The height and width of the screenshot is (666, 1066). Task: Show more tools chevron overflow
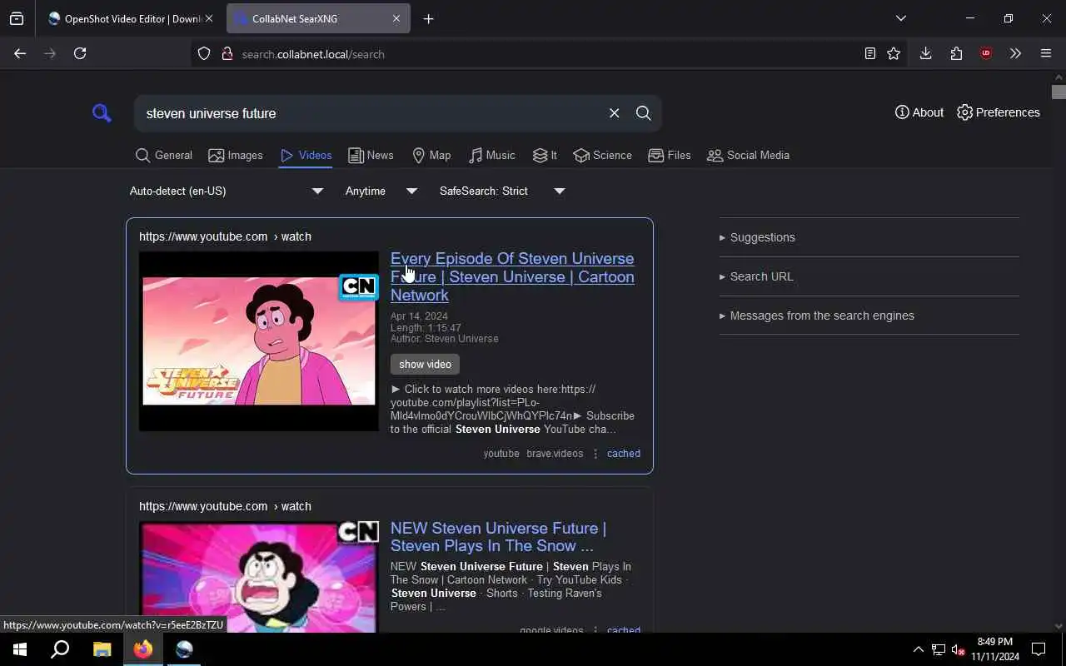tap(1015, 53)
